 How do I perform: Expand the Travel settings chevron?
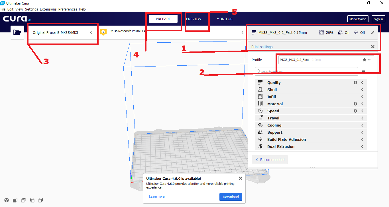pyautogui.click(x=362, y=118)
